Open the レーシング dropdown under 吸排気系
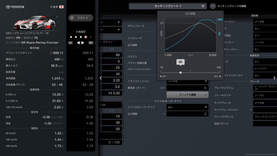Viewport: 277px width, 156px height. point(265,68)
